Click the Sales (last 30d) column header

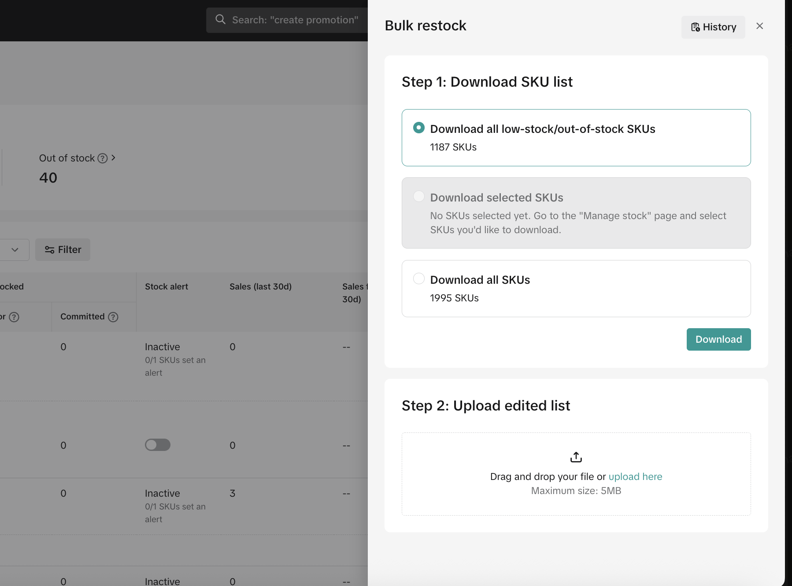click(x=260, y=286)
